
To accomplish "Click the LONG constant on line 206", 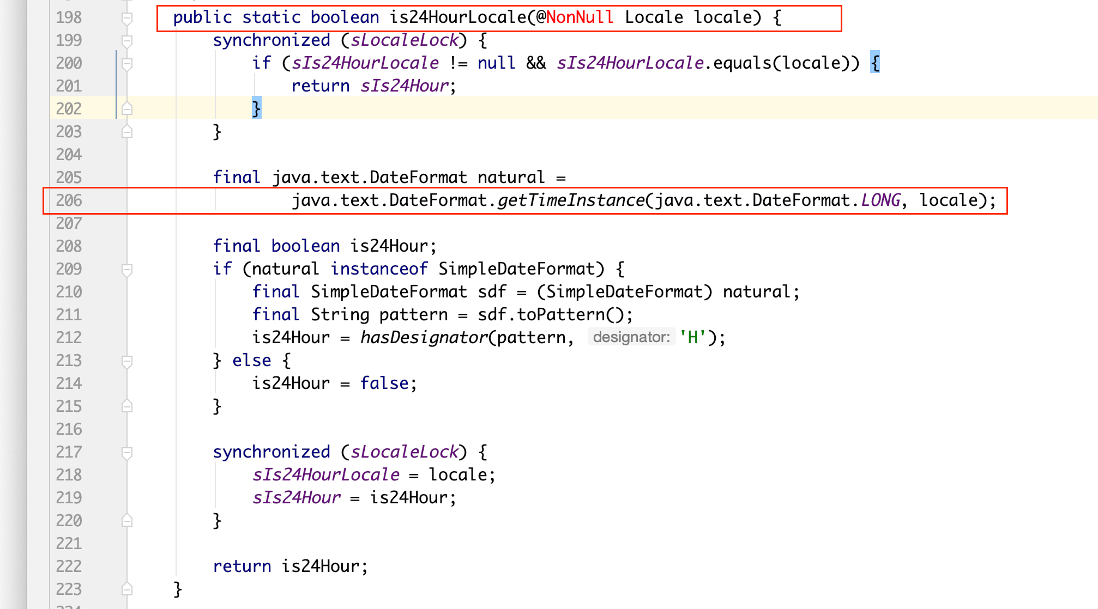I will click(x=880, y=200).
